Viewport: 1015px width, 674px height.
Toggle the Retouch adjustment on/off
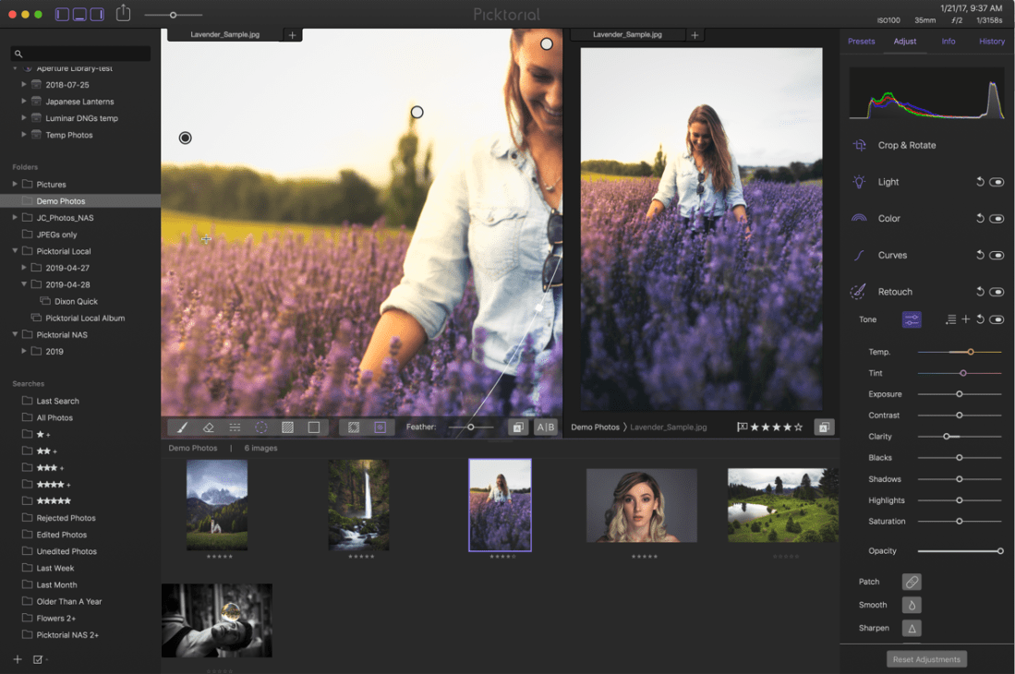pyautogui.click(x=997, y=292)
